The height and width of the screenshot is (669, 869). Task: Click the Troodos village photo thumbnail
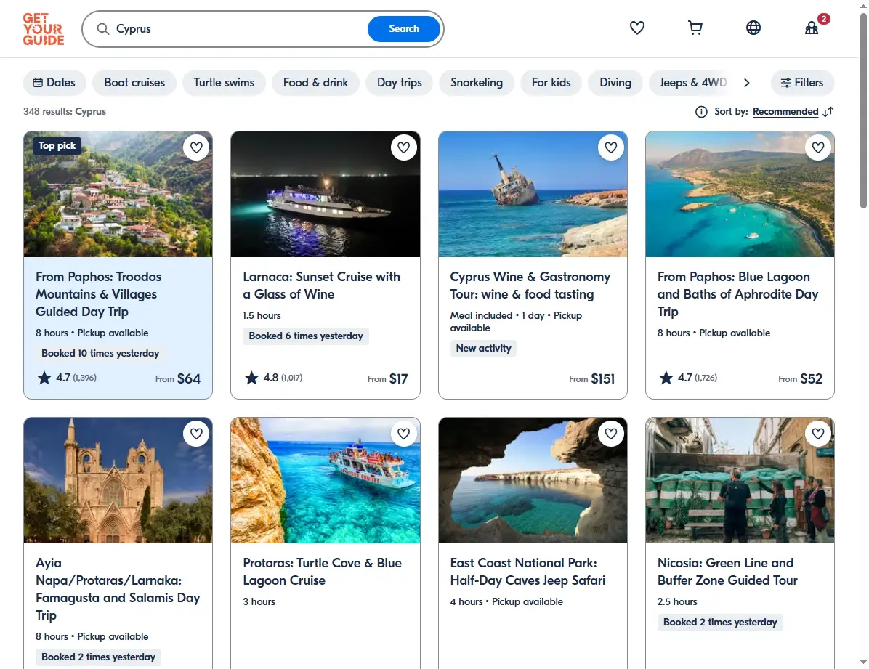tap(118, 194)
